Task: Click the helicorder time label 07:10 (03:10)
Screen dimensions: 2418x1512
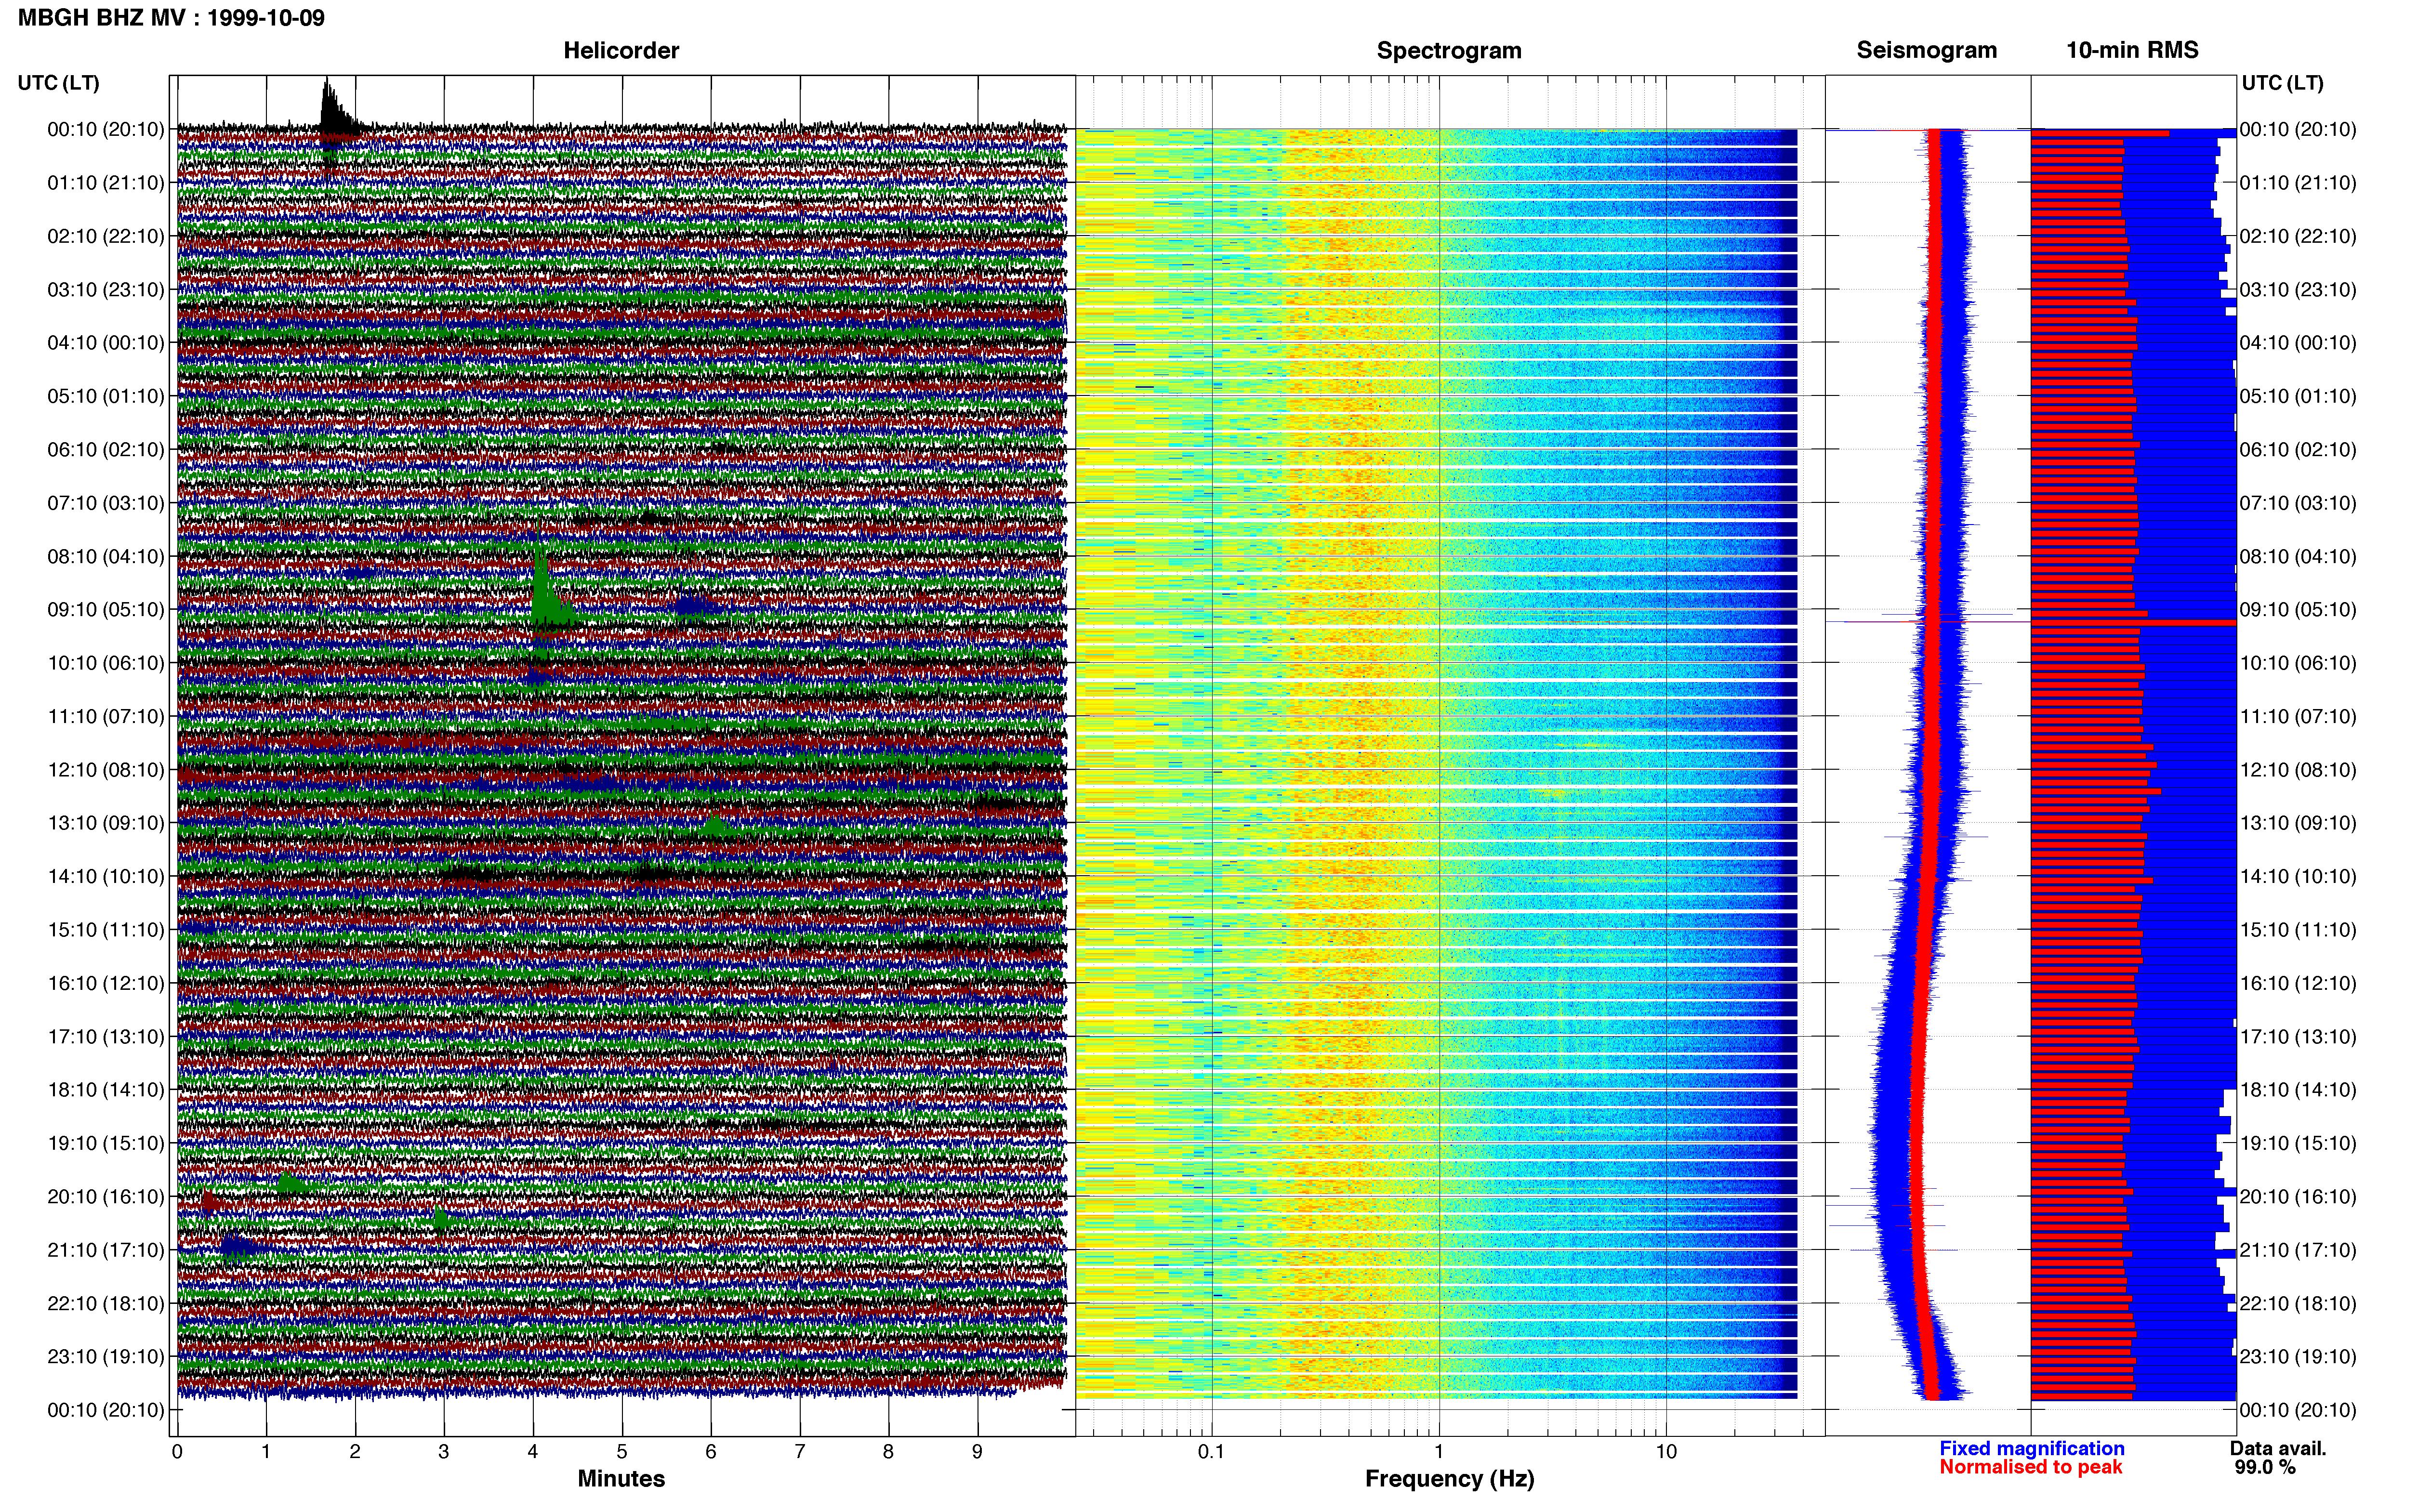Action: coord(106,503)
